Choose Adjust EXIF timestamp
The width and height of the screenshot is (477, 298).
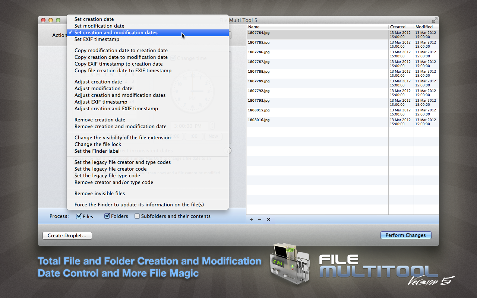(148, 102)
